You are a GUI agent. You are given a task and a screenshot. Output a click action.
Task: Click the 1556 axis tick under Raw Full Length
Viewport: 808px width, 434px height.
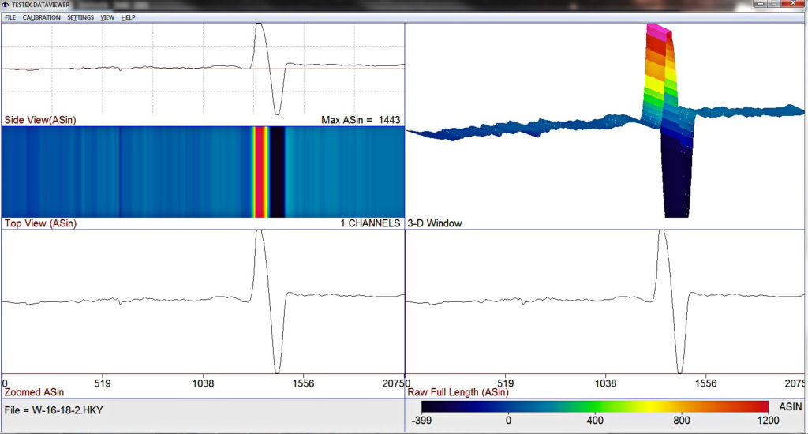(705, 383)
